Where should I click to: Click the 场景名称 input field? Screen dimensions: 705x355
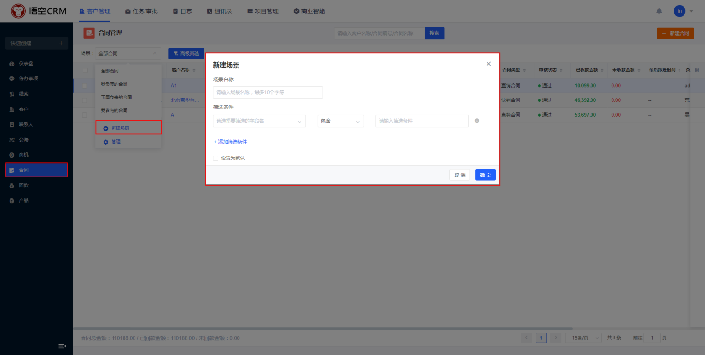(268, 92)
